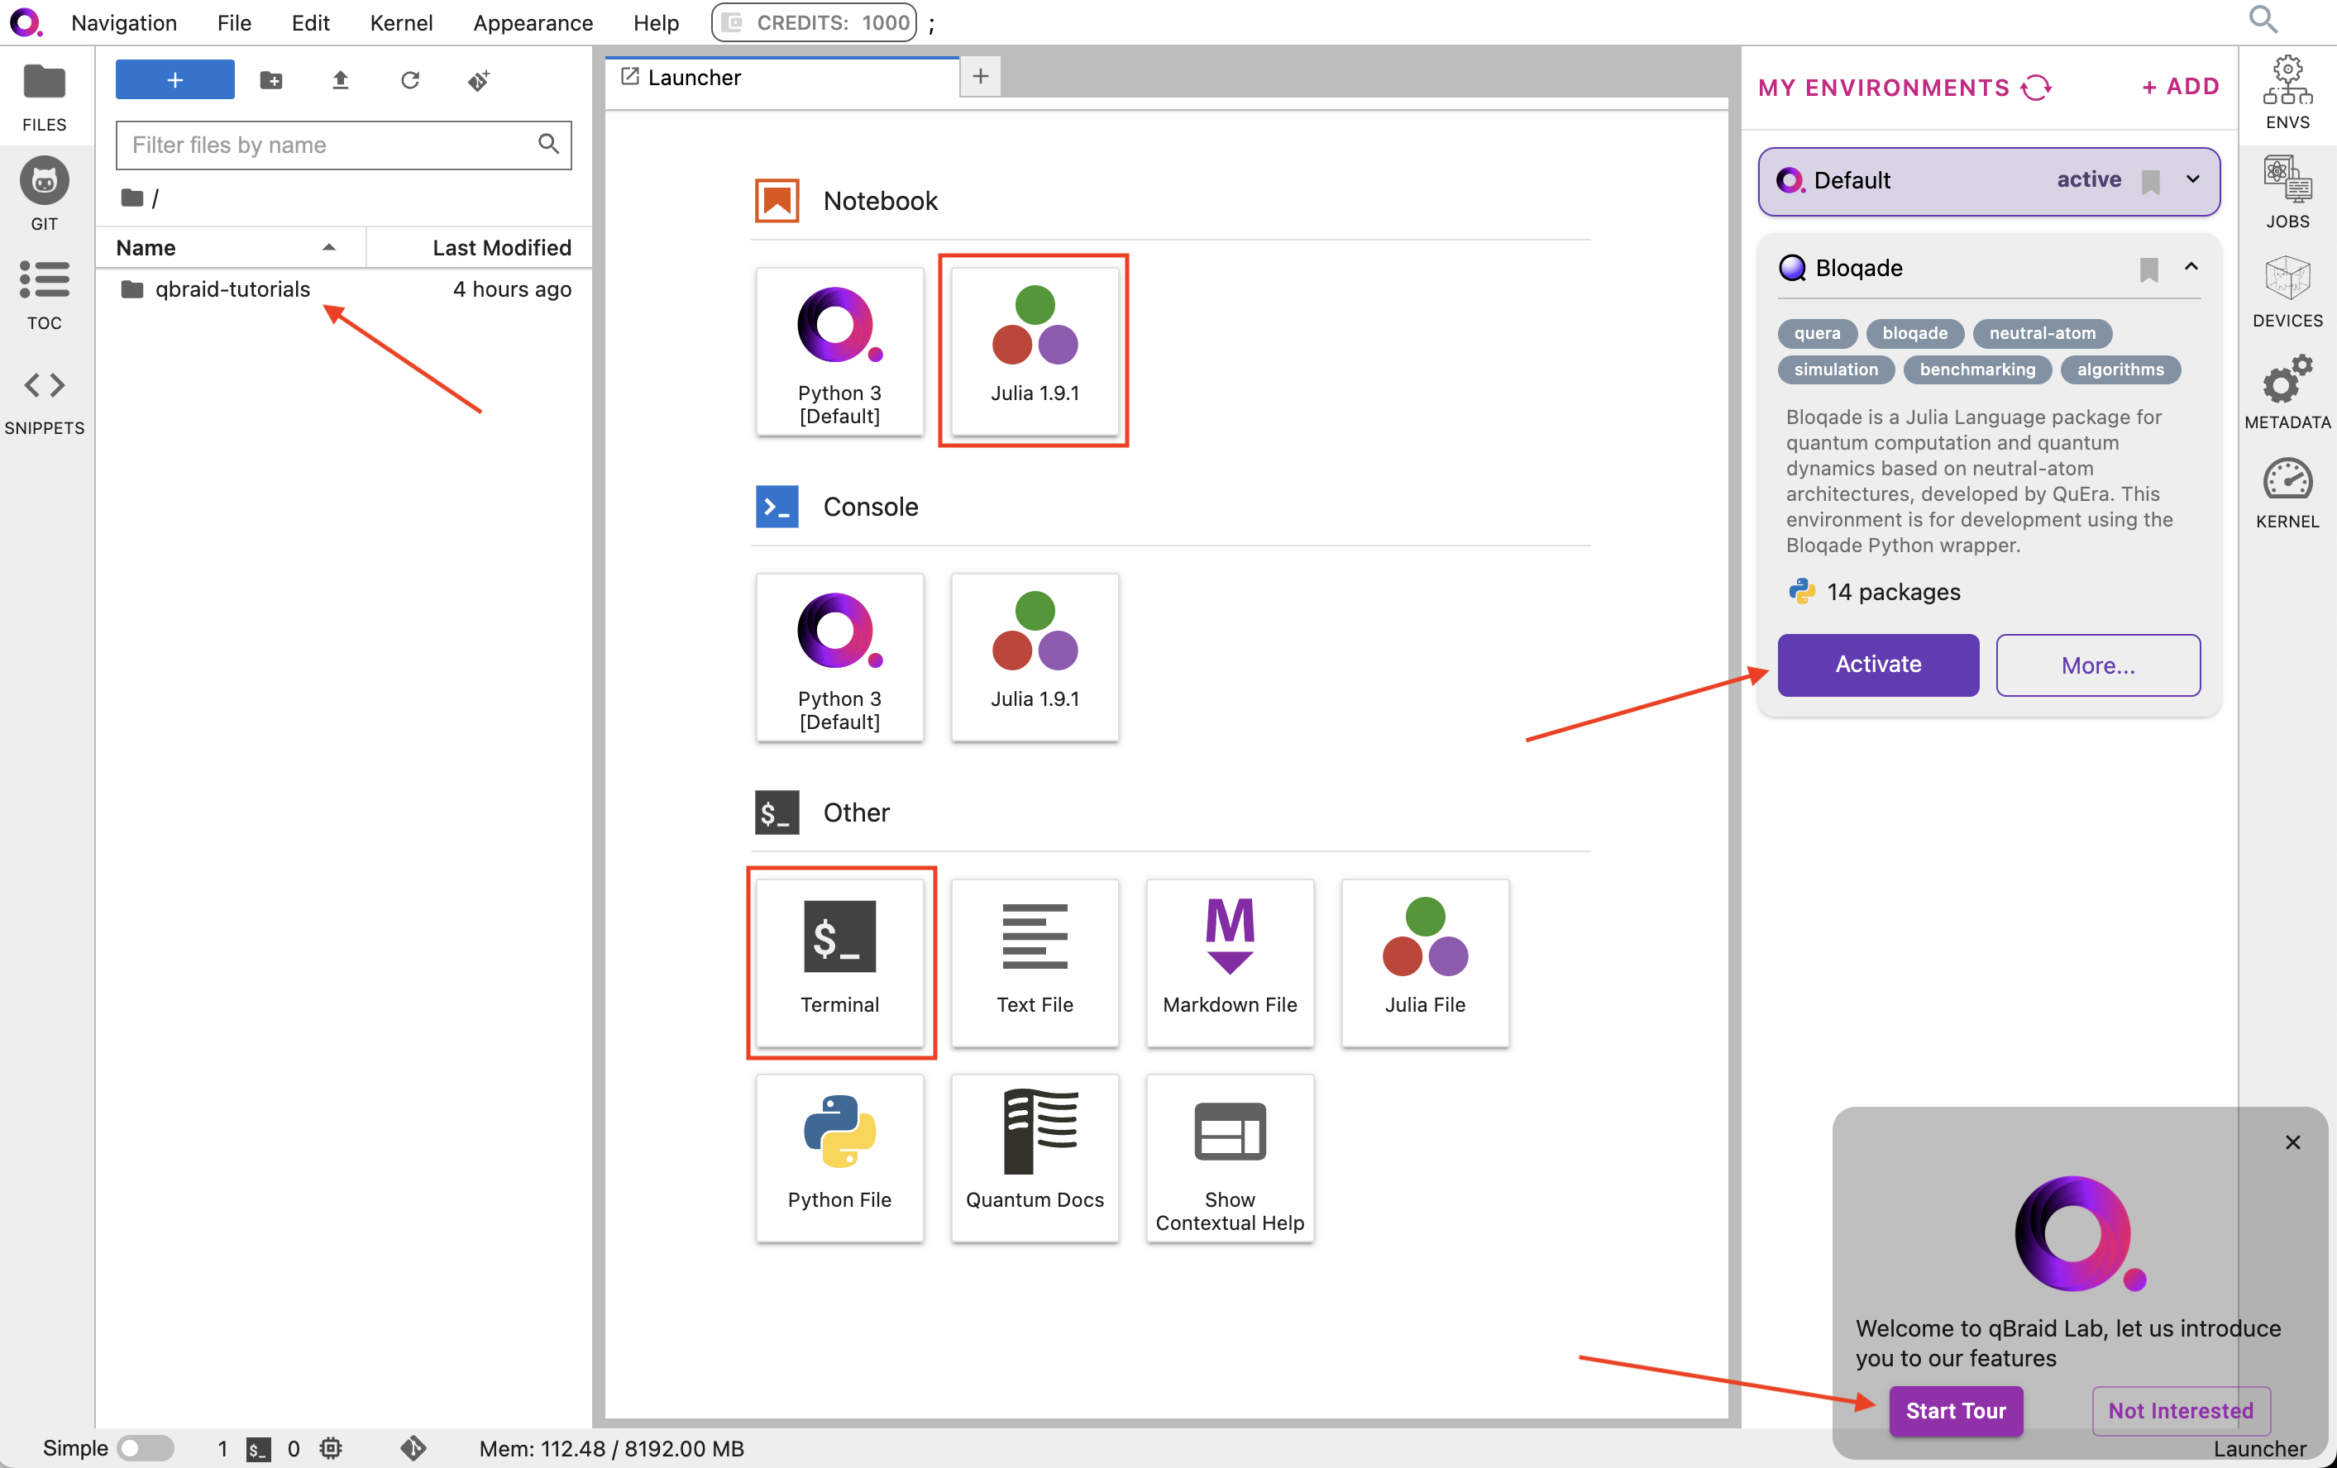Open the Snippets sidebar panel
The width and height of the screenshot is (2337, 1468).
point(45,402)
